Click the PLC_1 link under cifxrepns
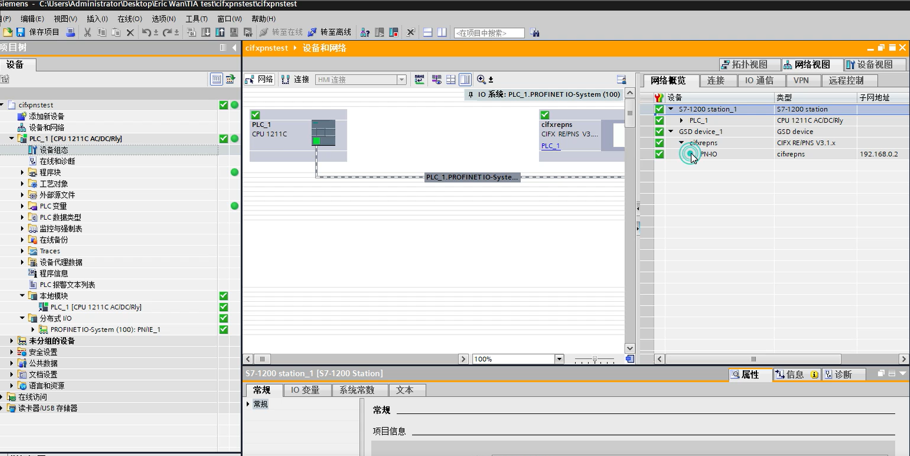 pos(550,146)
